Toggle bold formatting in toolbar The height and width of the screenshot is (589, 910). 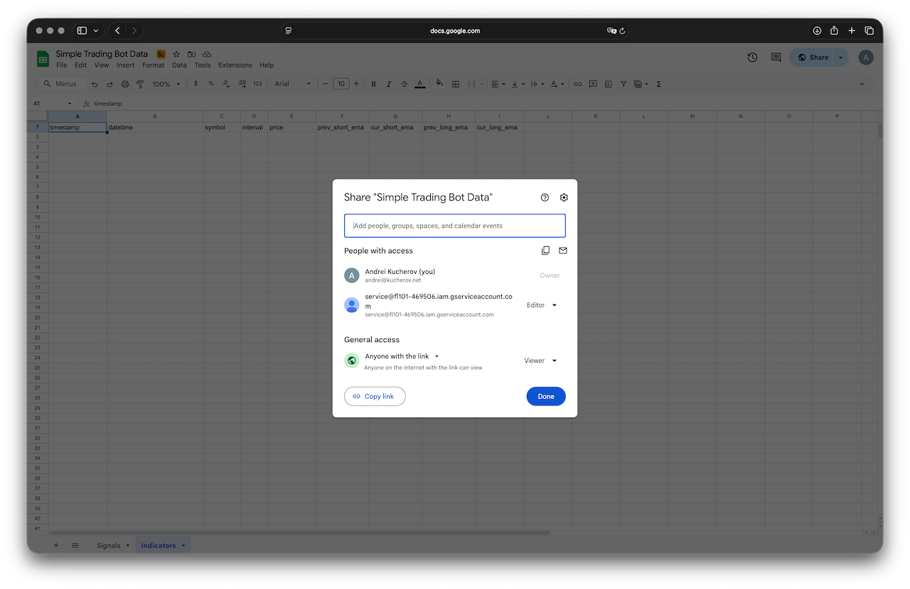373,84
